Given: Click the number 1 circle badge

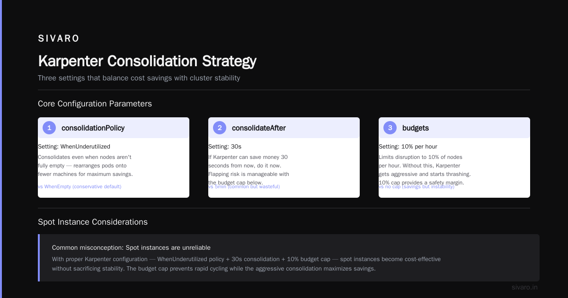Looking at the screenshot, I should (x=49, y=128).
